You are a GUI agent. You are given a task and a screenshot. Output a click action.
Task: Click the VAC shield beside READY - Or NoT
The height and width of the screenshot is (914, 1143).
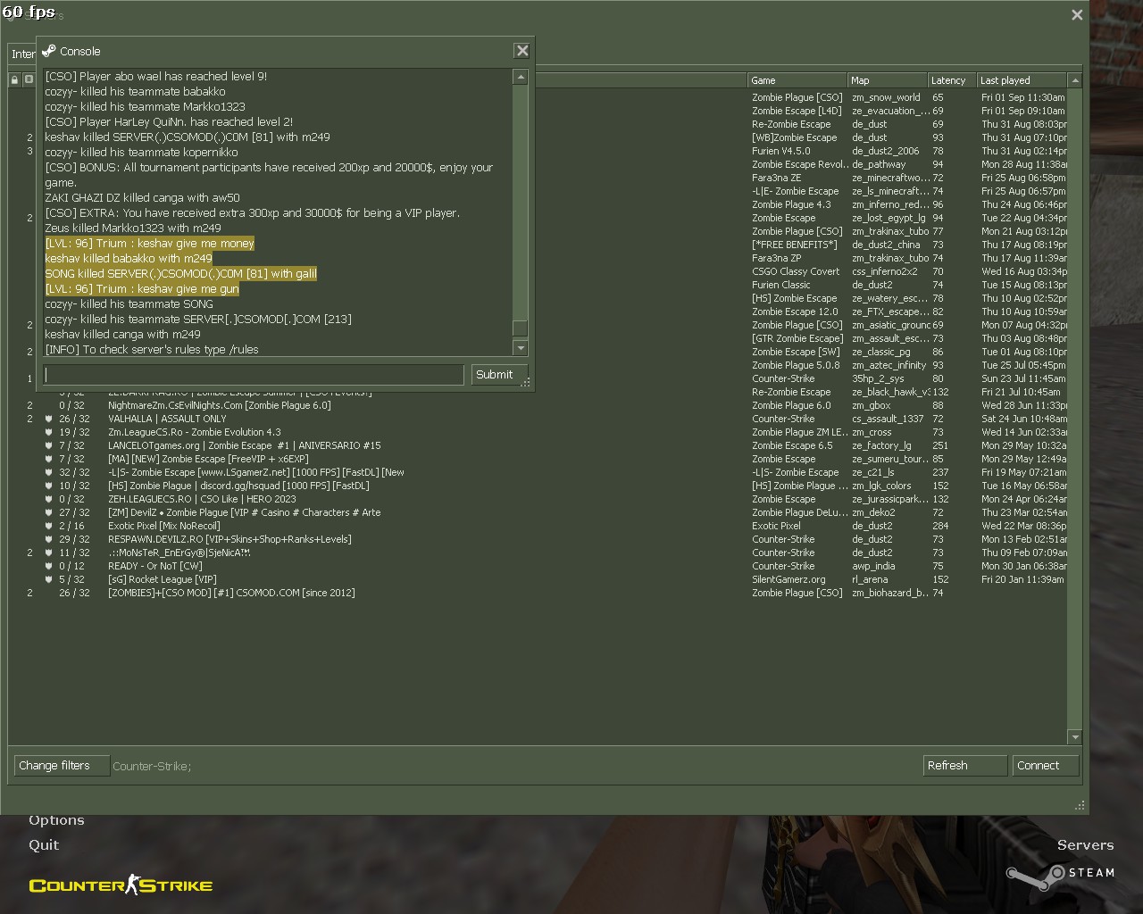(x=48, y=566)
